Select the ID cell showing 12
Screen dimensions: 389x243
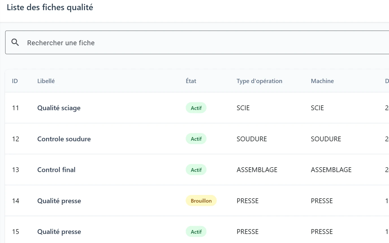coord(16,139)
